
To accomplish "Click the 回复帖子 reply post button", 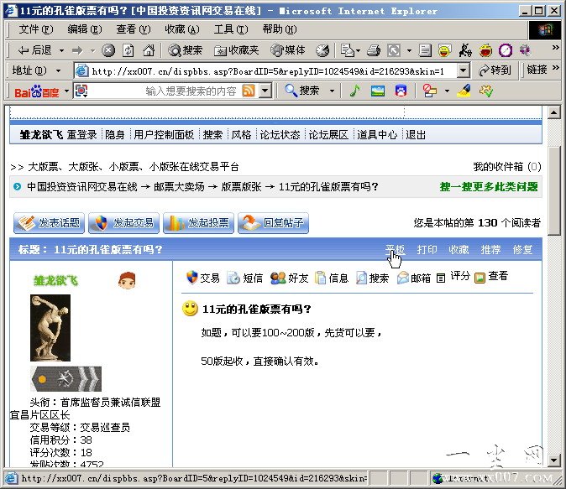I will (x=274, y=223).
